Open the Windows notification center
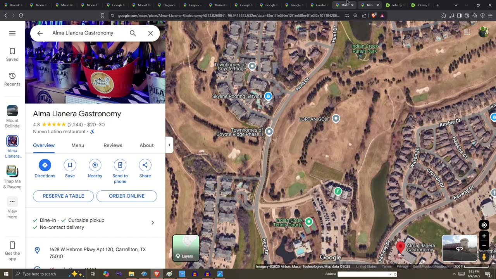Screen dimensions: 496x279 [488, 274]
